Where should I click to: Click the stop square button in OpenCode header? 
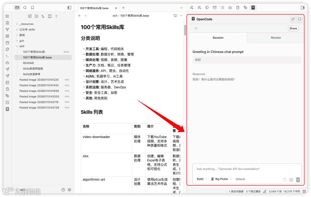(299, 19)
